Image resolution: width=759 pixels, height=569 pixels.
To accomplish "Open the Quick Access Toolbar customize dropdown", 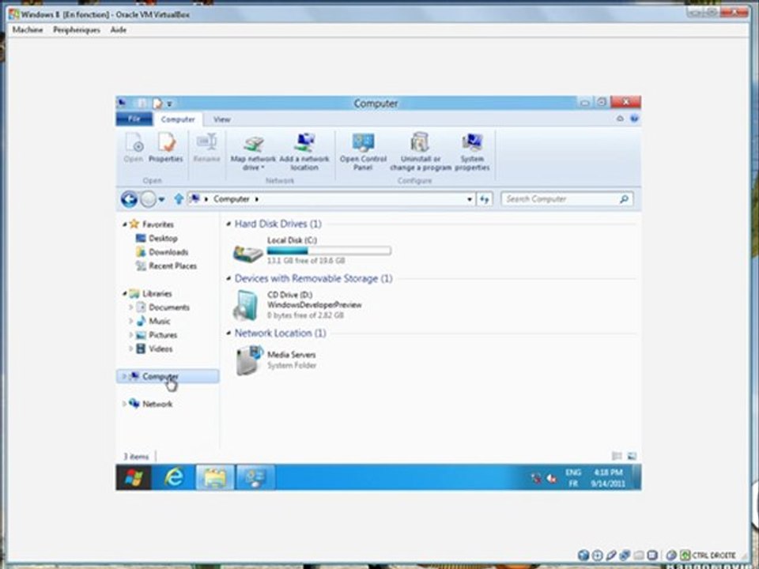I will click(x=169, y=104).
